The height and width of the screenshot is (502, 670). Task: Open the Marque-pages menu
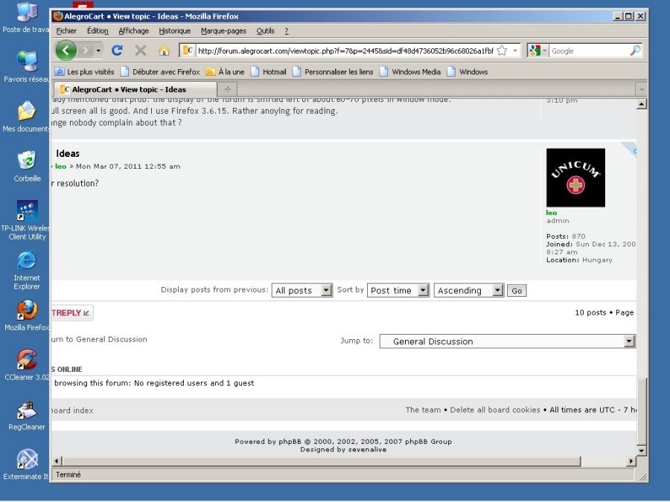pos(223,31)
